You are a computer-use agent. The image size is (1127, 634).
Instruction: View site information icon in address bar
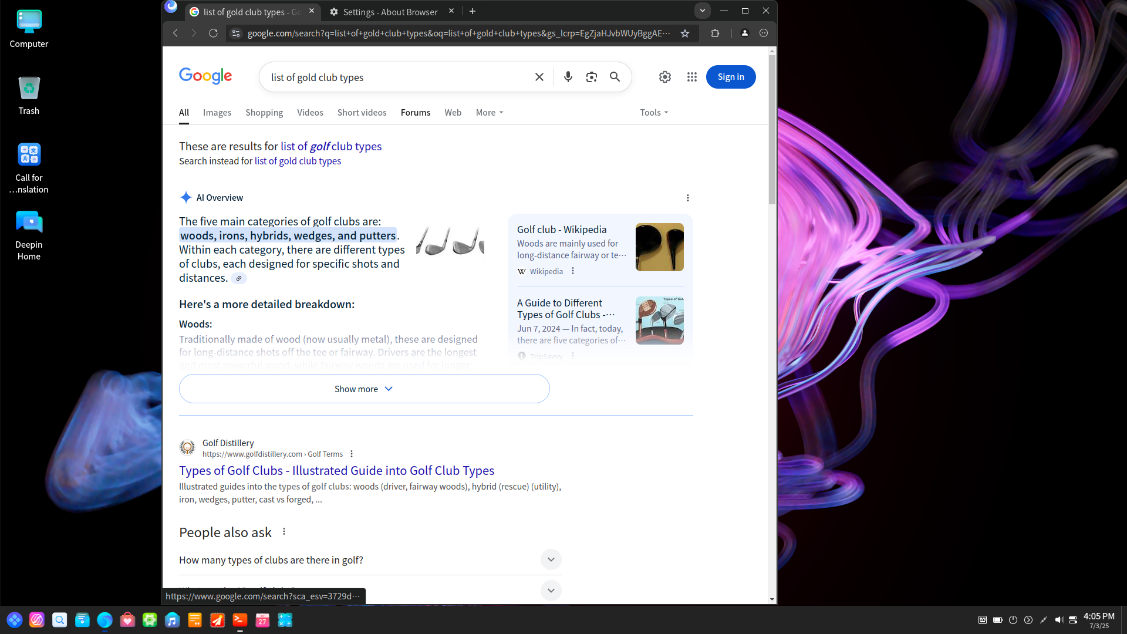[x=235, y=33]
